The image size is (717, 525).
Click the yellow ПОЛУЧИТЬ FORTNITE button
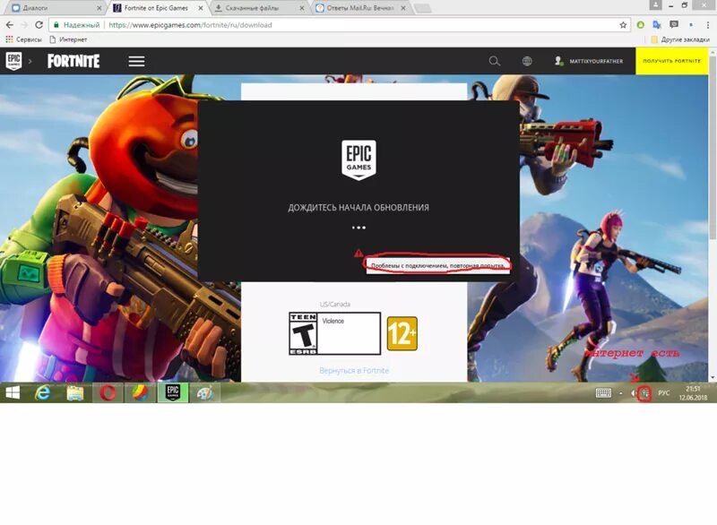pos(671,61)
